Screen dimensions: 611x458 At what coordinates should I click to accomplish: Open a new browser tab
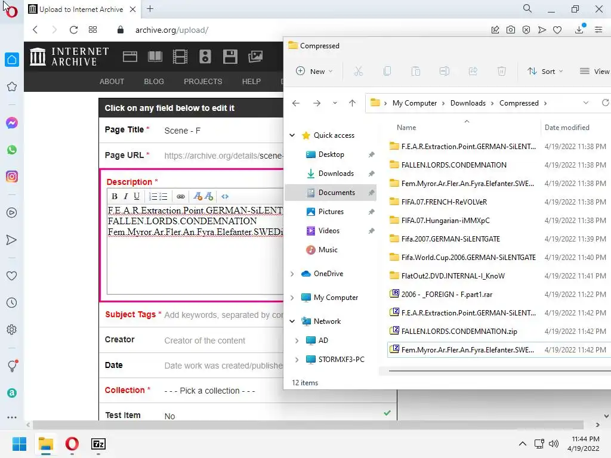tap(150, 9)
